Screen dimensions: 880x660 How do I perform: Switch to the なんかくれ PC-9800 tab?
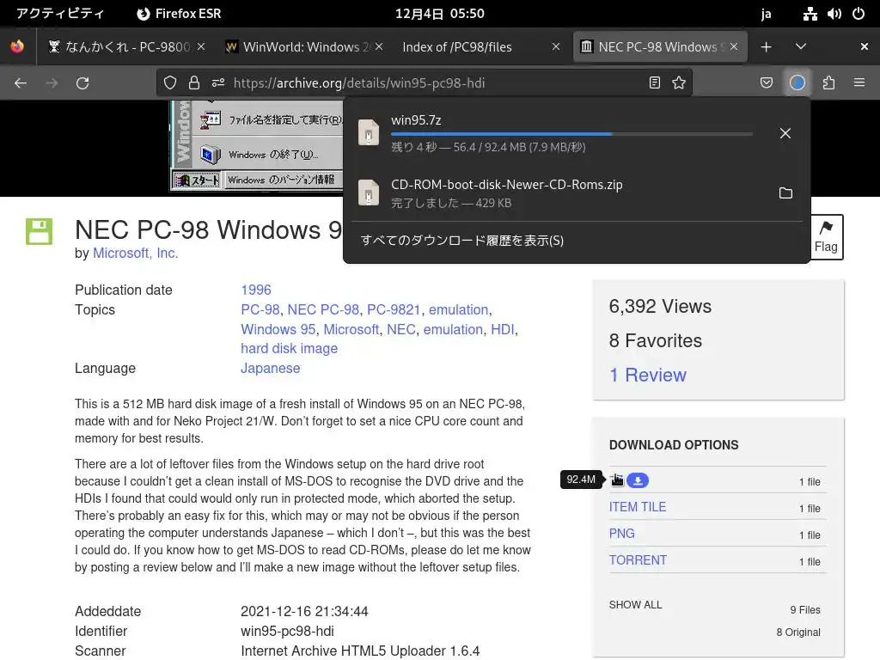[x=127, y=47]
